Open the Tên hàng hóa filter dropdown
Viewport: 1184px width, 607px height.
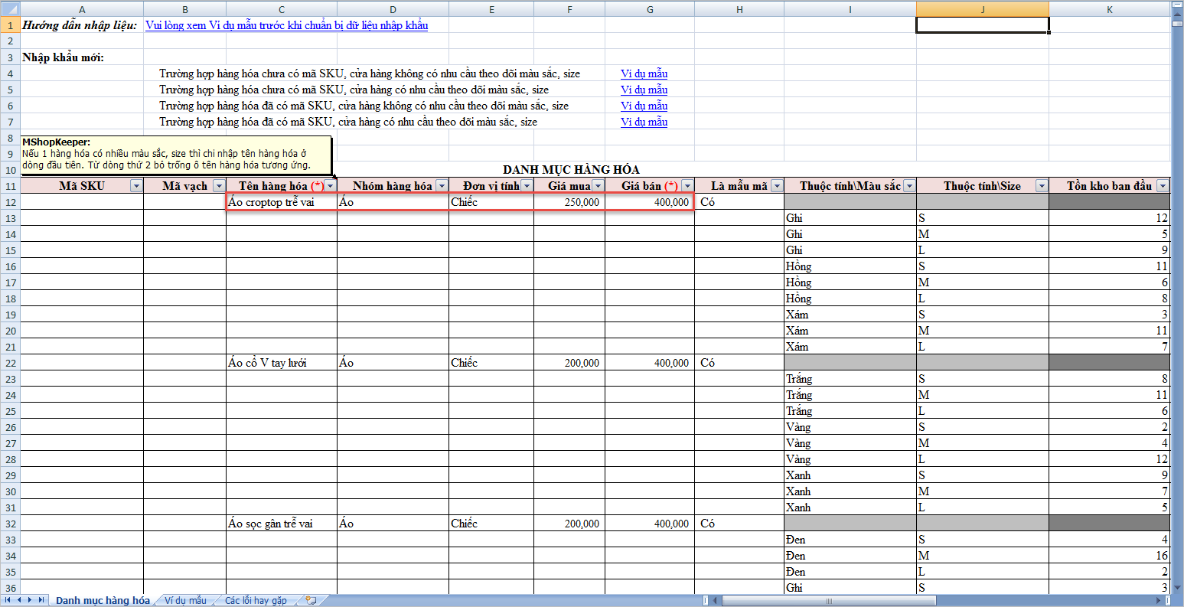tap(330, 186)
